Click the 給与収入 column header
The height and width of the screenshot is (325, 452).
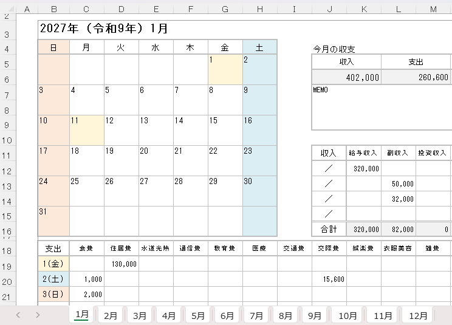(363, 152)
